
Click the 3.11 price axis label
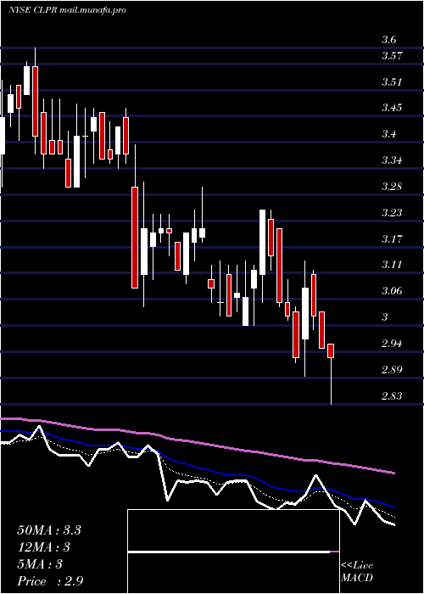pos(392,265)
